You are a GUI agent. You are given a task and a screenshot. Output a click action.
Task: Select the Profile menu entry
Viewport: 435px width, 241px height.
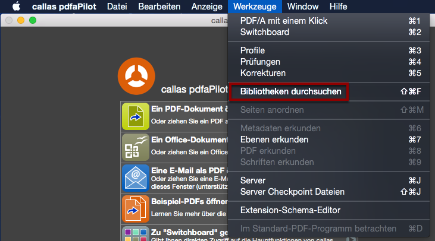click(x=328, y=50)
